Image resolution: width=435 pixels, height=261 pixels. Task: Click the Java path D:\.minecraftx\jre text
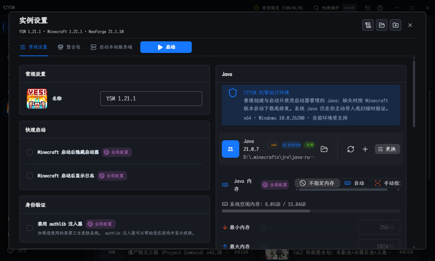click(x=279, y=157)
